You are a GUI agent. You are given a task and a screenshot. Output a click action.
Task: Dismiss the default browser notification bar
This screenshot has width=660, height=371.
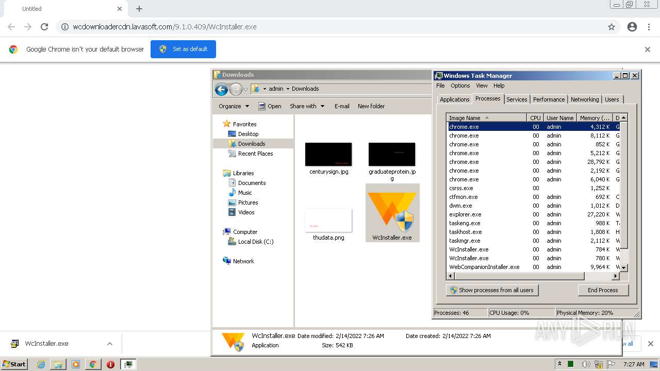click(x=648, y=49)
